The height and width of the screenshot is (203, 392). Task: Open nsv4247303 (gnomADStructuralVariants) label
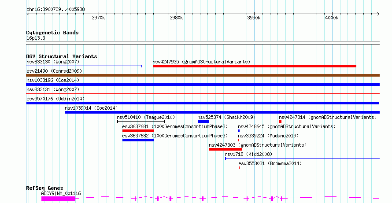click(258, 145)
